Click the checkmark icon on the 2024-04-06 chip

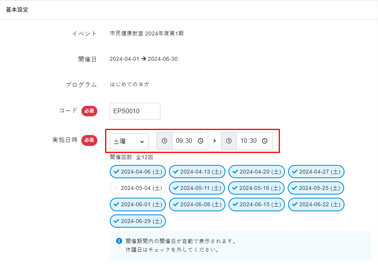116,172
